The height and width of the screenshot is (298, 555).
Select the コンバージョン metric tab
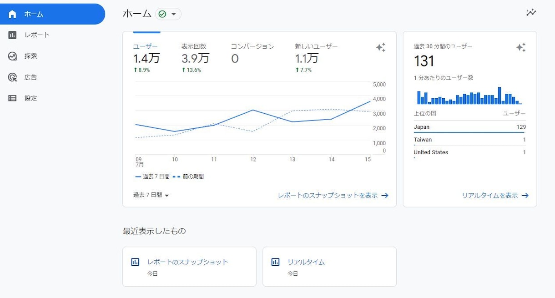pos(252,54)
